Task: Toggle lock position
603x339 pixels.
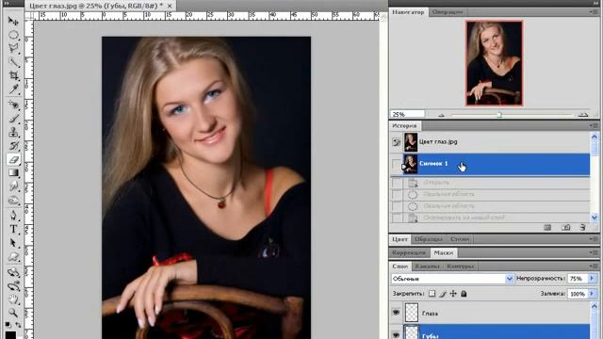Action: pos(453,294)
